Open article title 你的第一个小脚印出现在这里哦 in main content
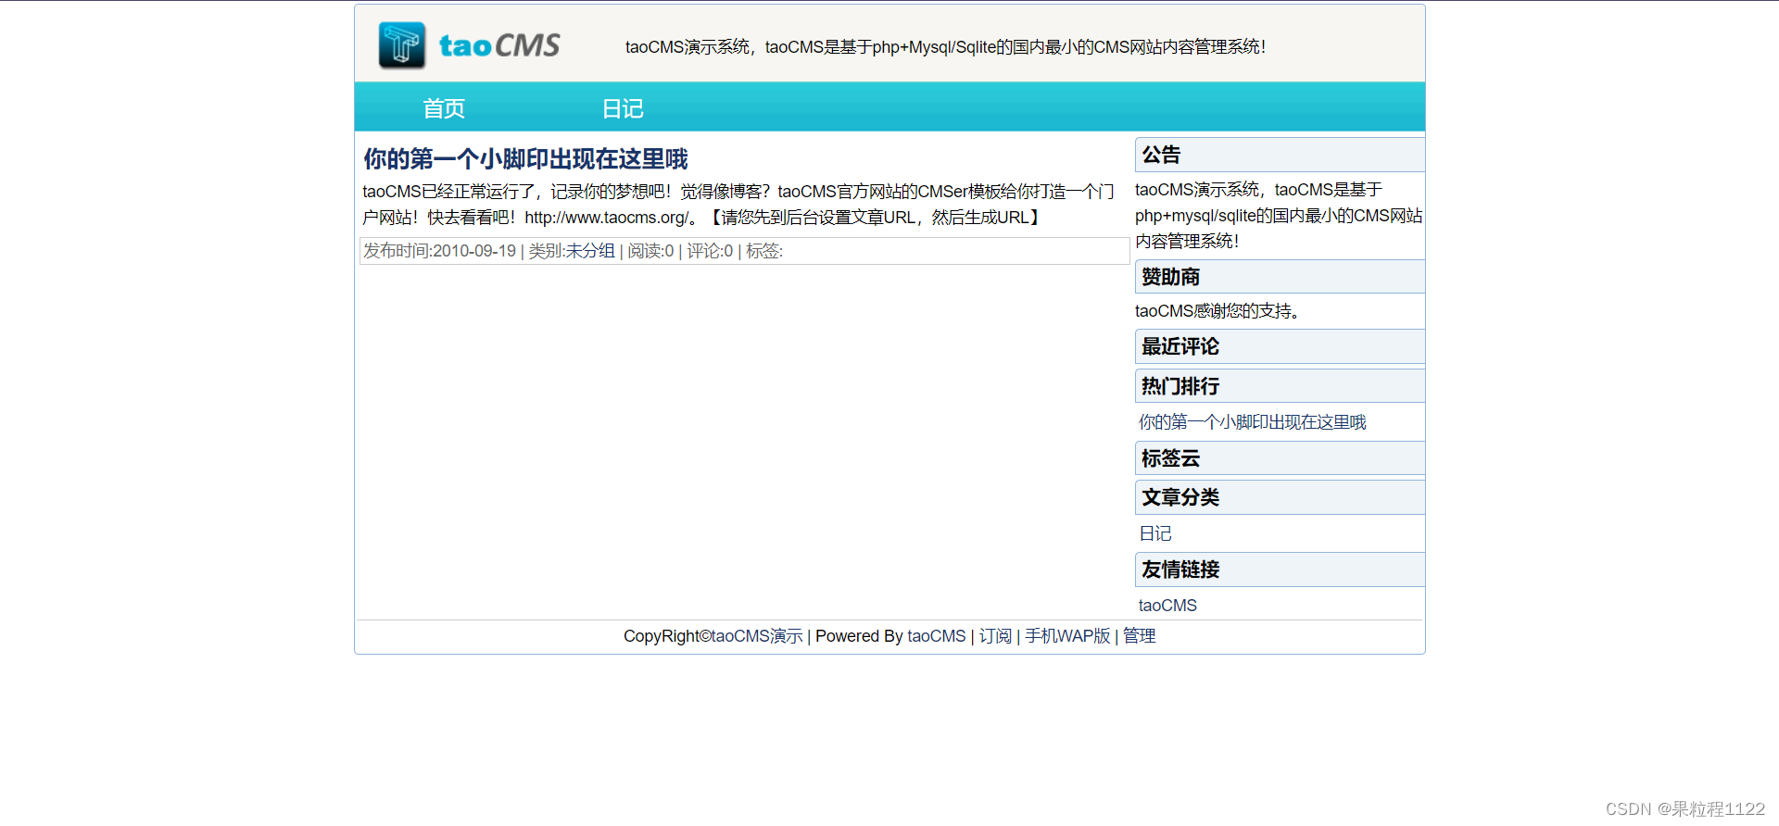1779x826 pixels. pos(525,159)
